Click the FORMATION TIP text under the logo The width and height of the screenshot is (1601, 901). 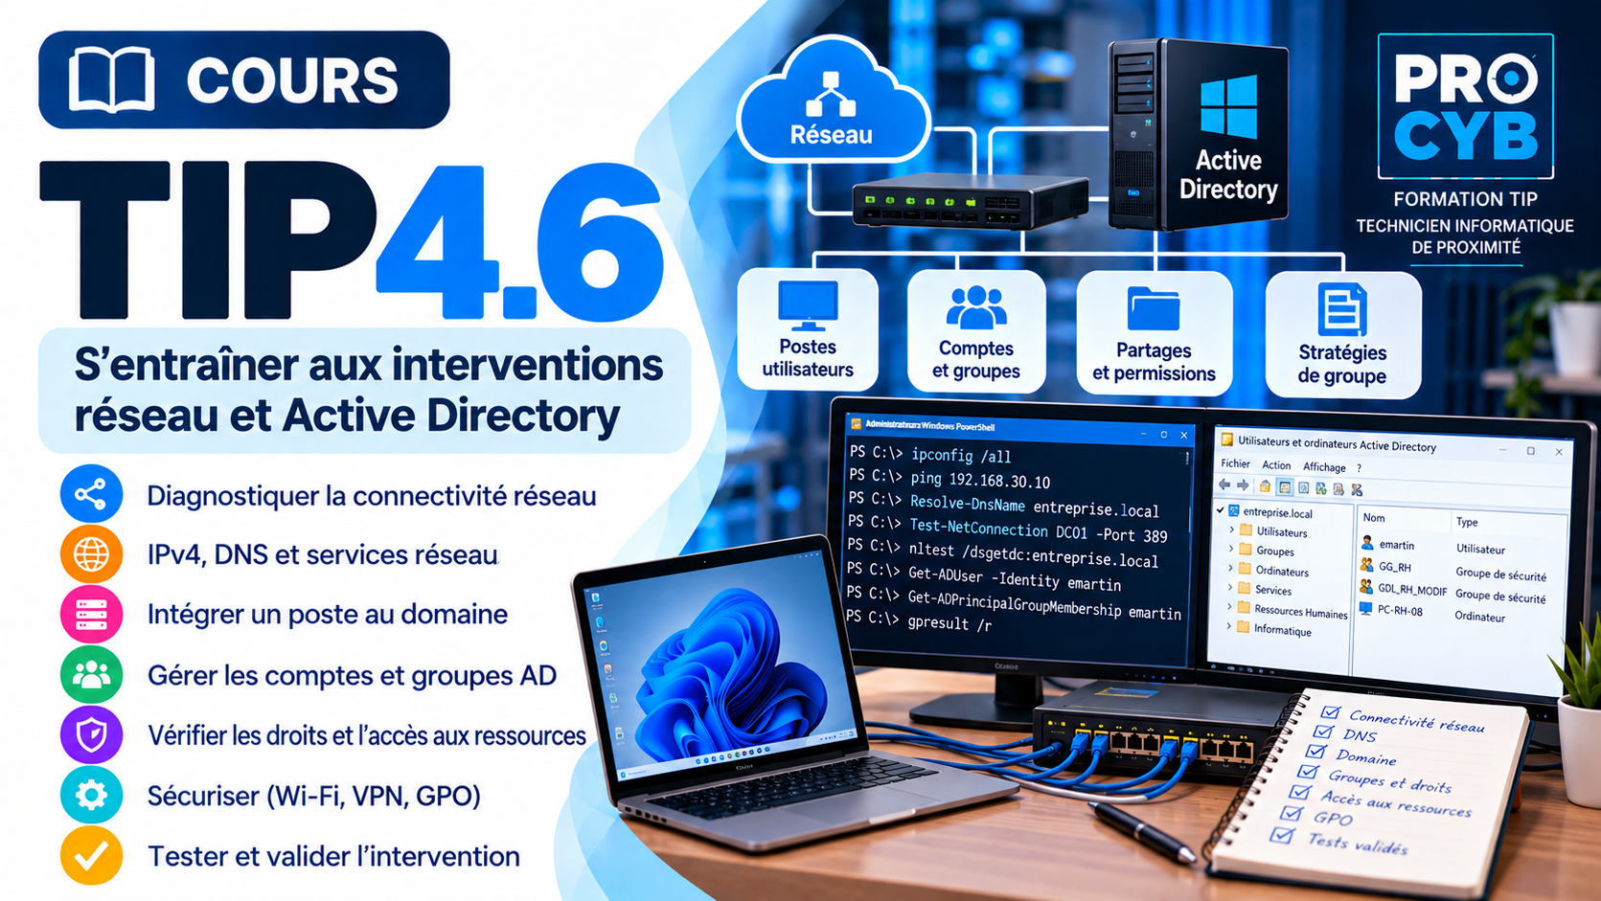point(1465,199)
